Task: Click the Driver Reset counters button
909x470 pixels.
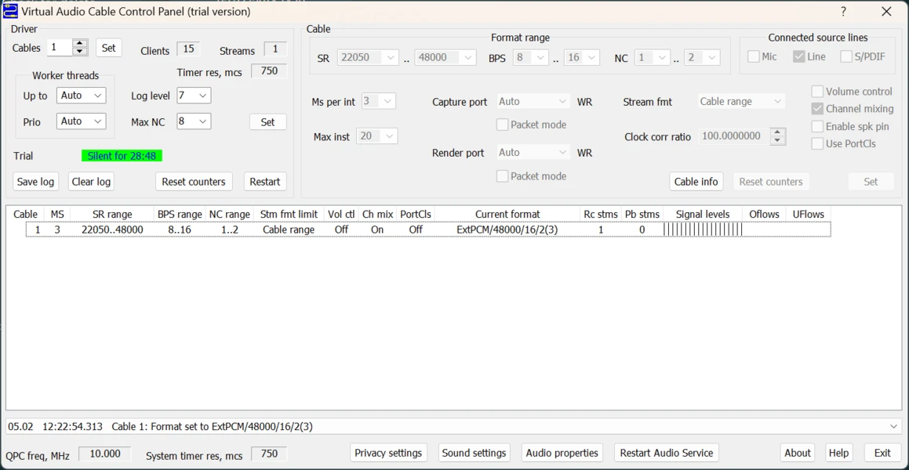Action: (x=194, y=181)
